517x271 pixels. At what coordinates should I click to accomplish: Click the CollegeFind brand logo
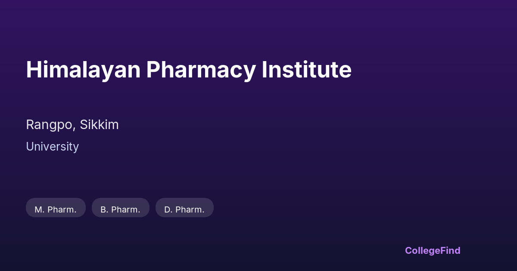click(x=433, y=250)
